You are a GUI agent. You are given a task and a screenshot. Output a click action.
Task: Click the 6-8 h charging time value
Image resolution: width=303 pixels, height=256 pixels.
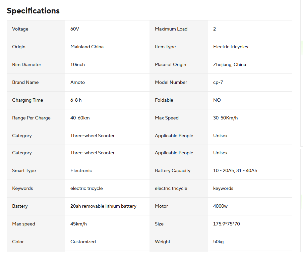click(76, 100)
